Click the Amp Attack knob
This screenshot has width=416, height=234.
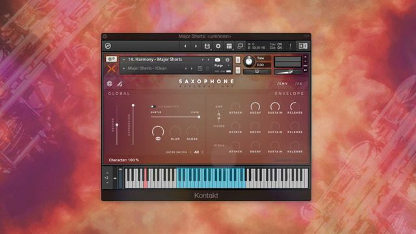tap(235, 107)
